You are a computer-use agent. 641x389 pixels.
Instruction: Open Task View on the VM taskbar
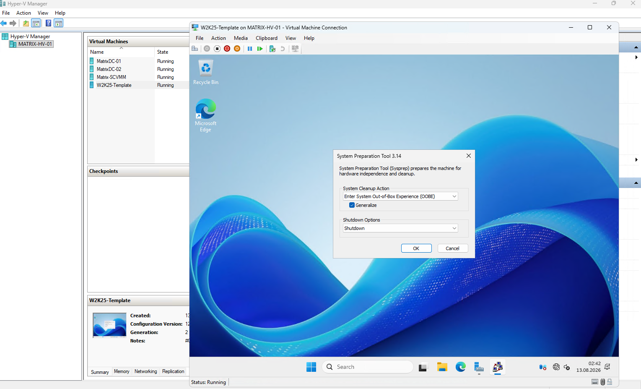coord(423,367)
